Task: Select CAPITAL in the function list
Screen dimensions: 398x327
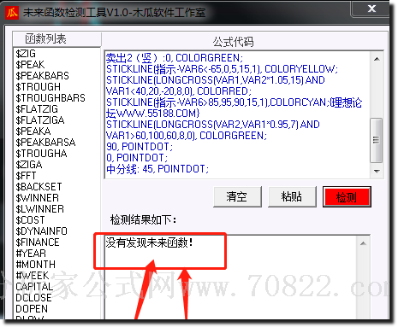Action: tap(34, 287)
